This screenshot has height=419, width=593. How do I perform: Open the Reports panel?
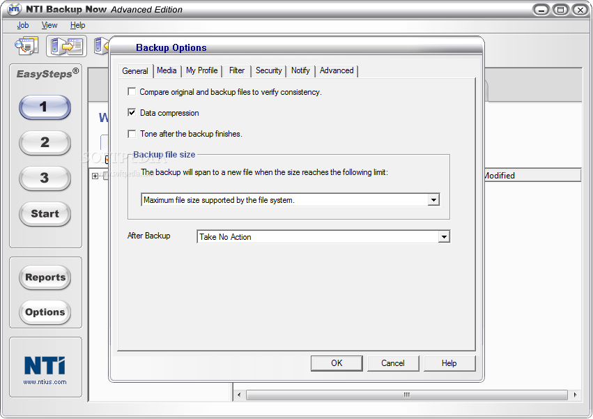[45, 277]
